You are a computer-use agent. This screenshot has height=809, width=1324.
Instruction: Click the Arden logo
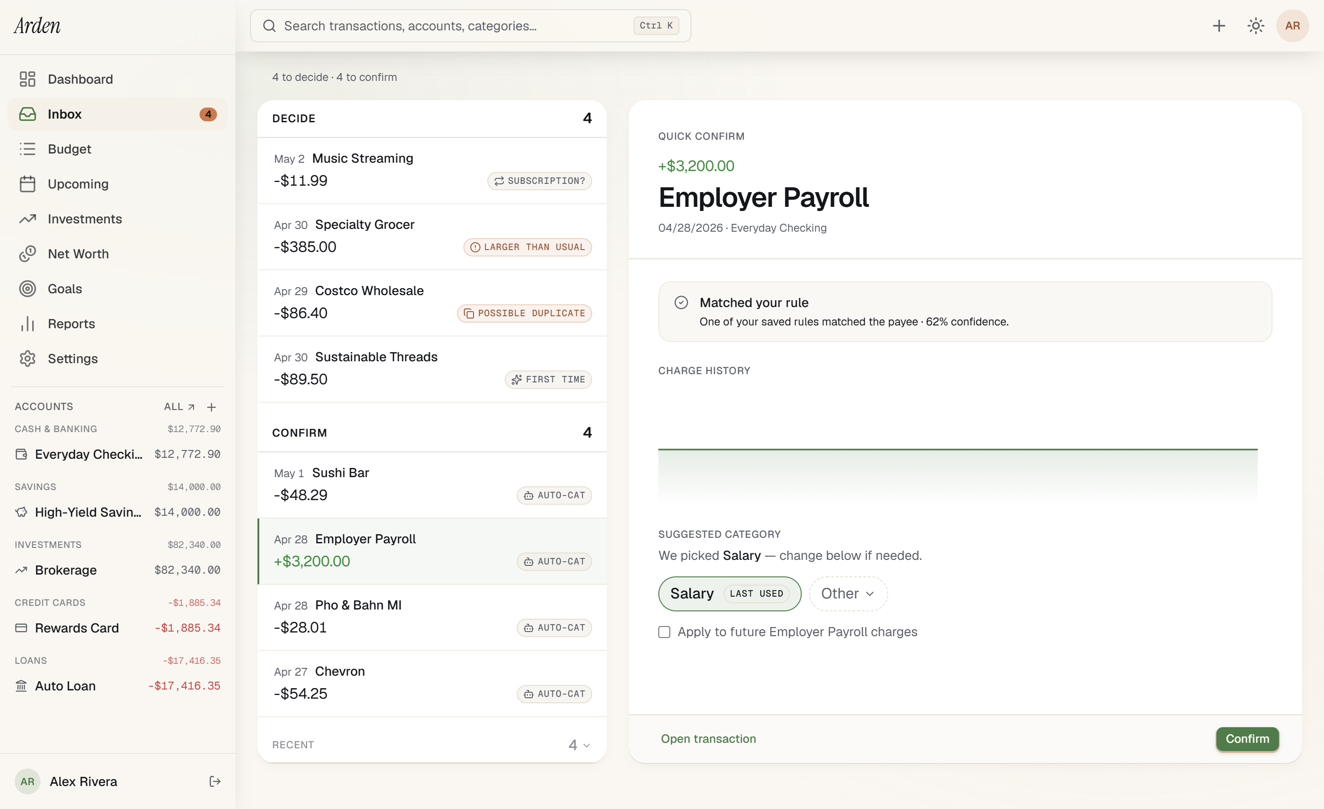pos(37,25)
